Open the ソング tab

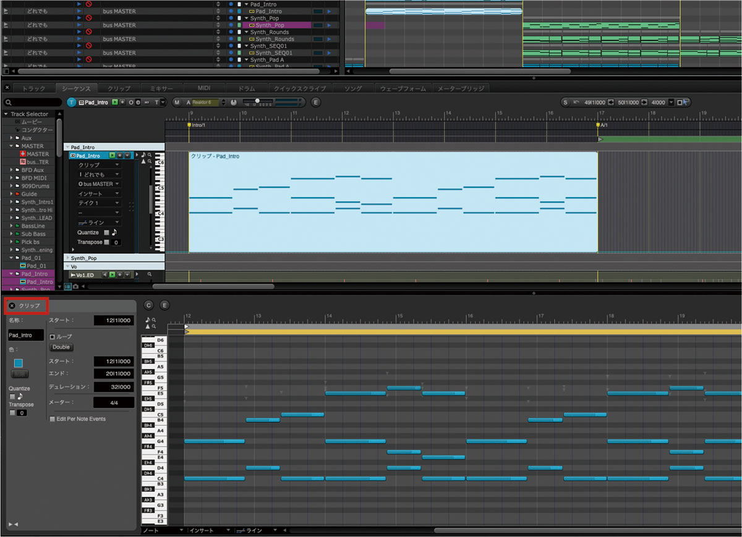coord(353,88)
